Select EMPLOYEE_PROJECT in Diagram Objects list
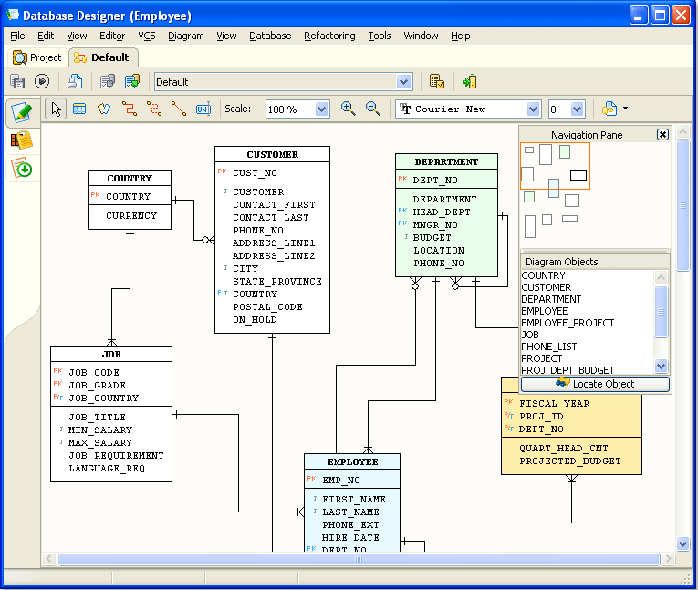 tap(568, 323)
